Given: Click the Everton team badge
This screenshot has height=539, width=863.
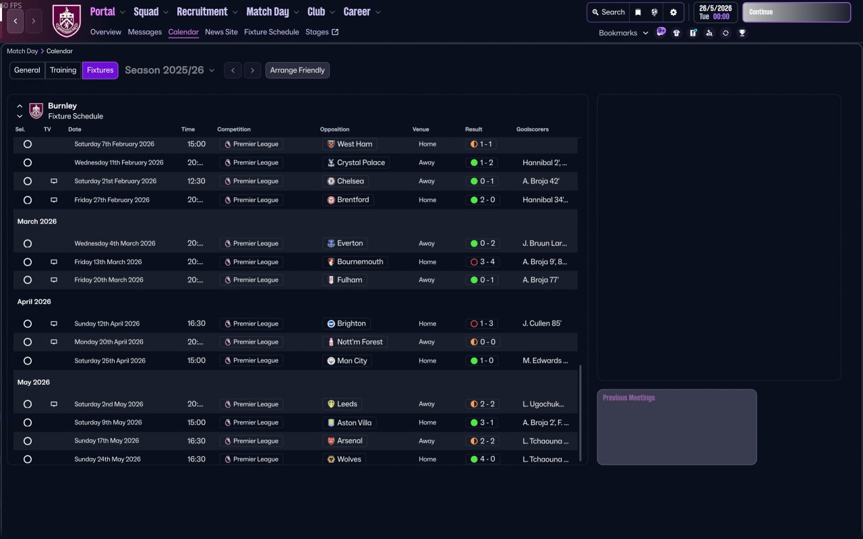Looking at the screenshot, I should [330, 243].
